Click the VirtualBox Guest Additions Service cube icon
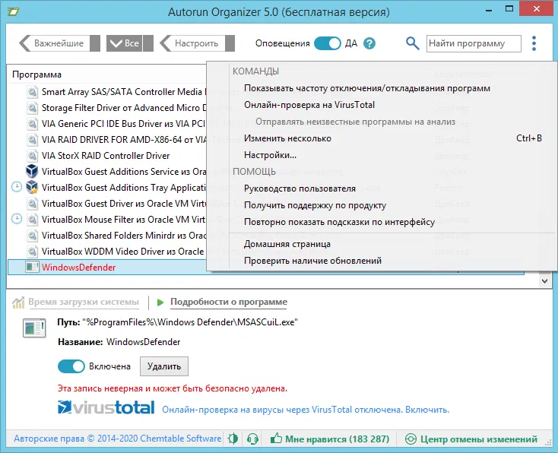The height and width of the screenshot is (453, 558). (32, 171)
